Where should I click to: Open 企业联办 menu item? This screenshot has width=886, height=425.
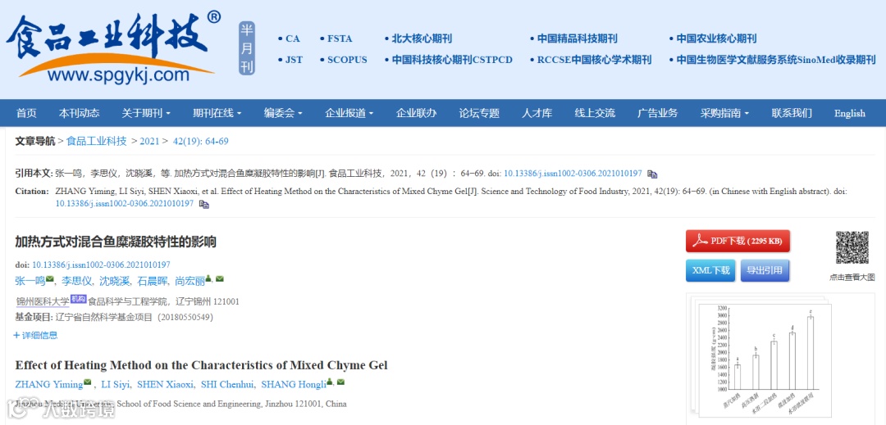pos(417,113)
